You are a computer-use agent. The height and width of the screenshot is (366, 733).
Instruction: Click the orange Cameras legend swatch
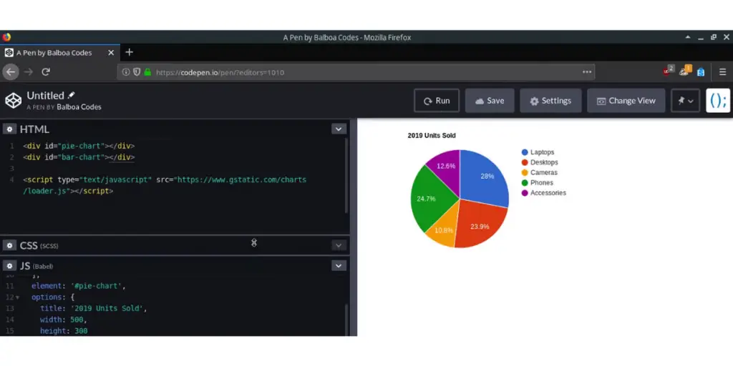coord(525,173)
